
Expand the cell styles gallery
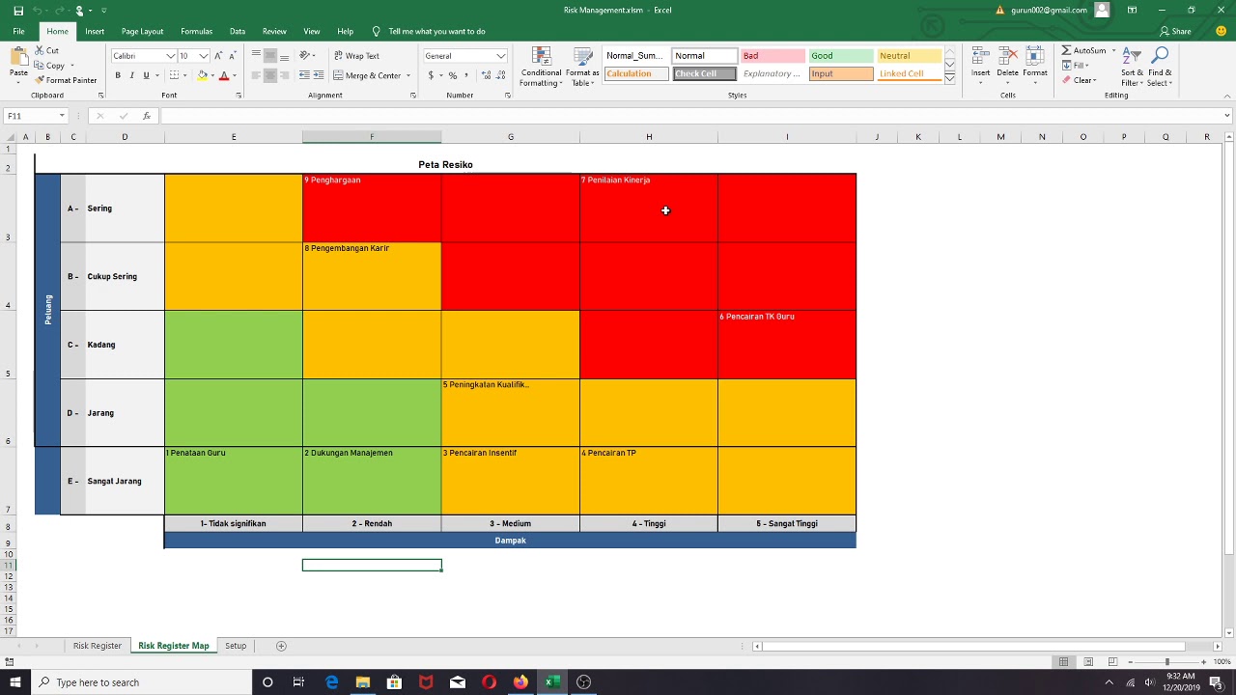(x=950, y=78)
